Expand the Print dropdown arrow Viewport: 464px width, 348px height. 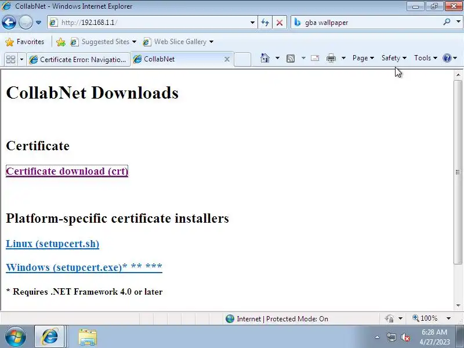pyautogui.click(x=343, y=58)
